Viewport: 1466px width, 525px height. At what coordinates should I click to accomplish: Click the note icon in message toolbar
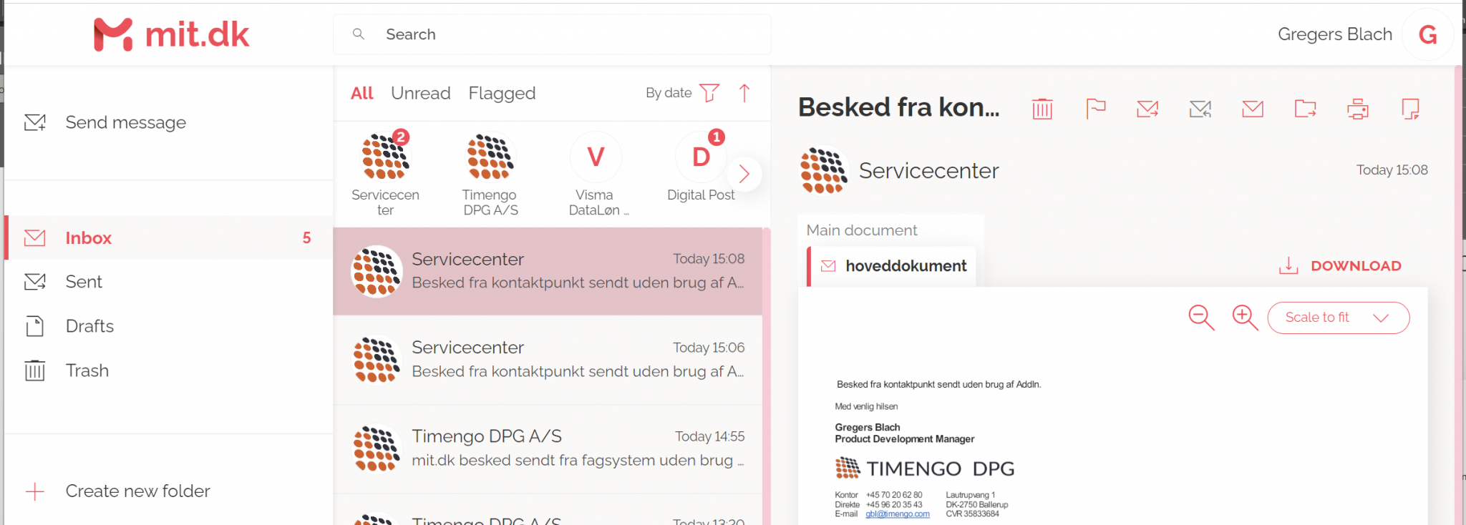(x=1410, y=109)
